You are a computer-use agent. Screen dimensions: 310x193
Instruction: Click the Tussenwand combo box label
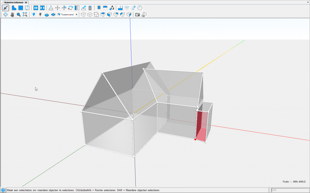click(67, 14)
